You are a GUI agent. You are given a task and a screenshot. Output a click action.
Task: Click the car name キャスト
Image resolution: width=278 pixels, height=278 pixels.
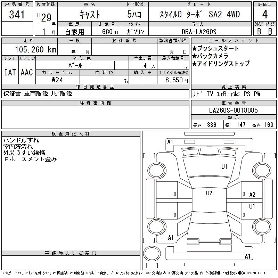[90, 14]
